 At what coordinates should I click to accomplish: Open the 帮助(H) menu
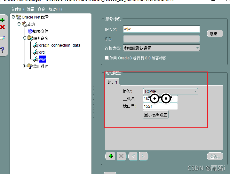[x=55, y=9]
